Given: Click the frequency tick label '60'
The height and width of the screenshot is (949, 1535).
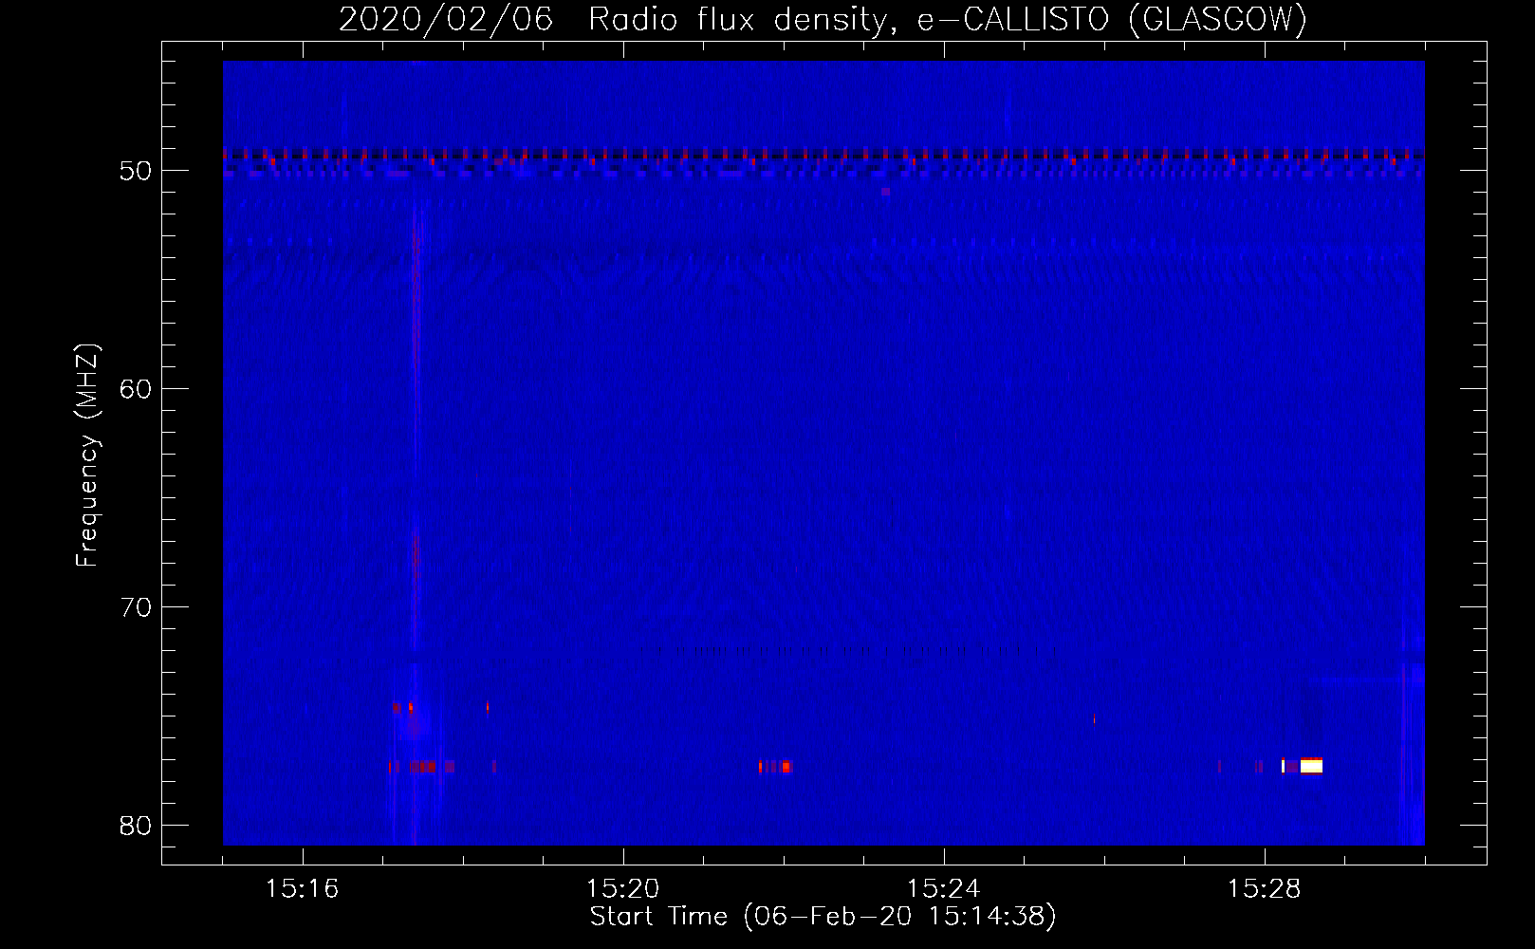Looking at the screenshot, I should [136, 389].
